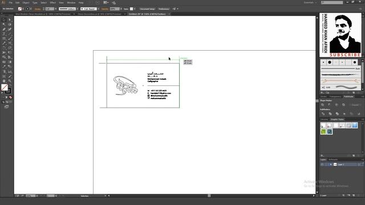Open the Stroke panel link in Control bar
The image size is (365, 205).
point(37,9)
